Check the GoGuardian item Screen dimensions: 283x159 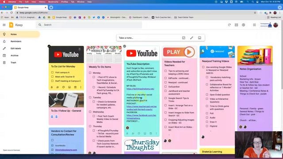click(165, 87)
